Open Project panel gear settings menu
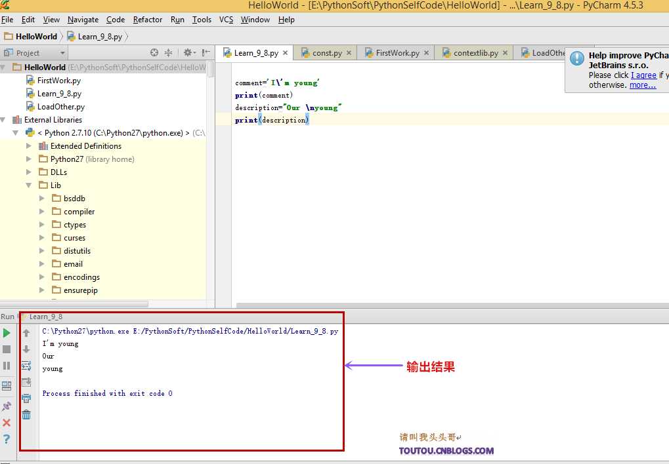The height and width of the screenshot is (464, 669). [x=189, y=52]
